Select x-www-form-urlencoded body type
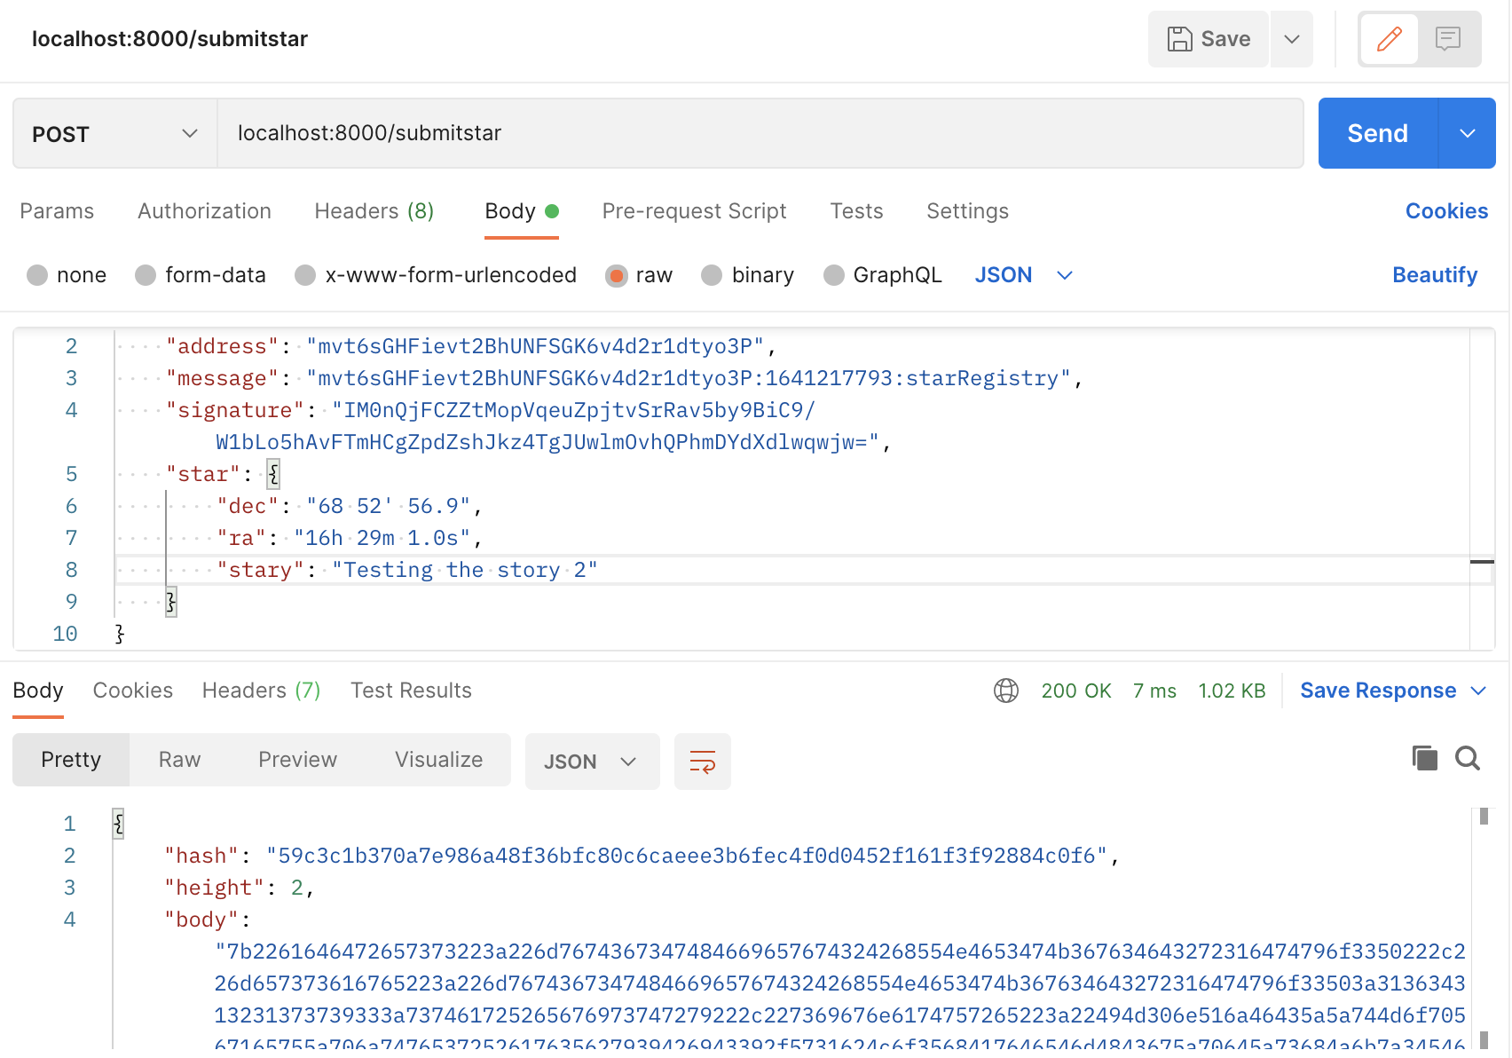Viewport: 1512px width, 1058px height. tap(436, 275)
